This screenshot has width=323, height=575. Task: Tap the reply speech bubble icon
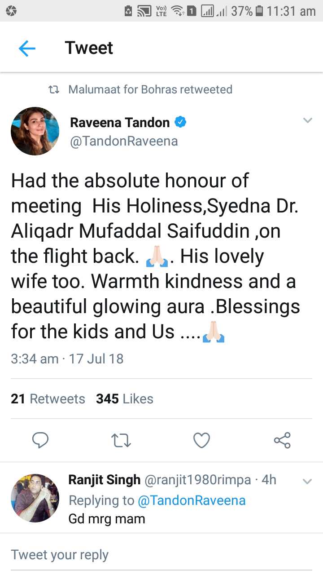40,440
